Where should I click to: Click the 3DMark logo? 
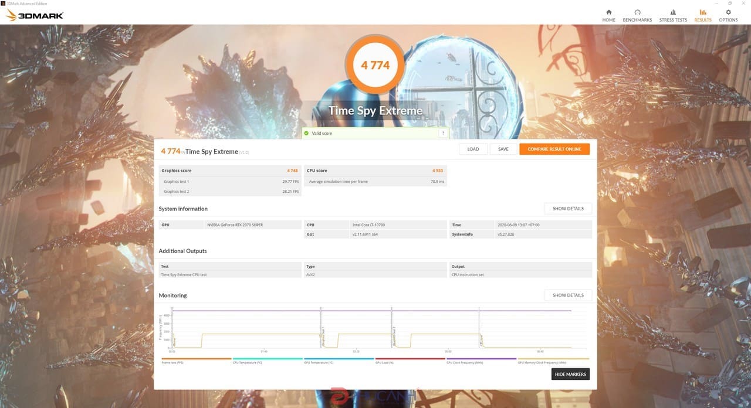[35, 15]
